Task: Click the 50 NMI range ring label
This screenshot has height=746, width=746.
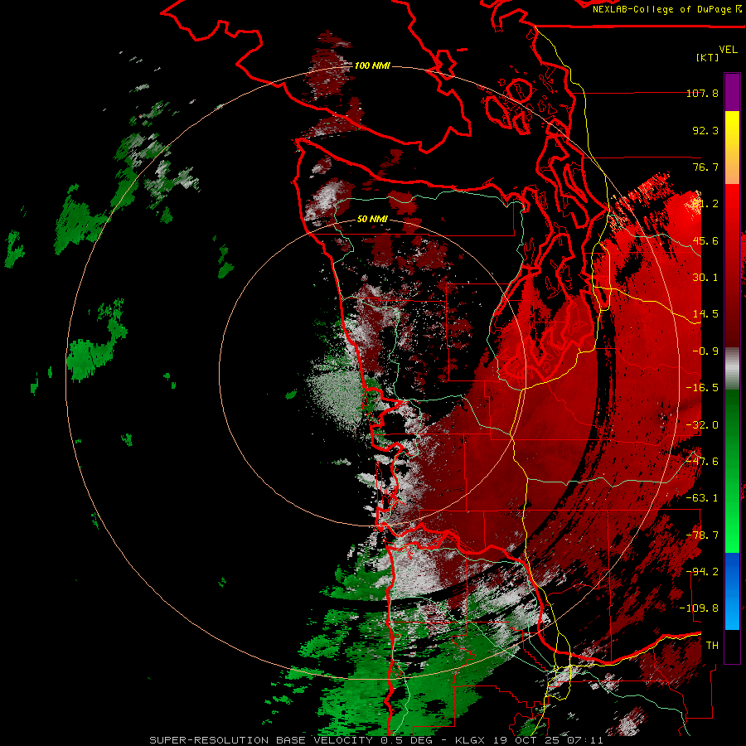Action: pos(372,220)
